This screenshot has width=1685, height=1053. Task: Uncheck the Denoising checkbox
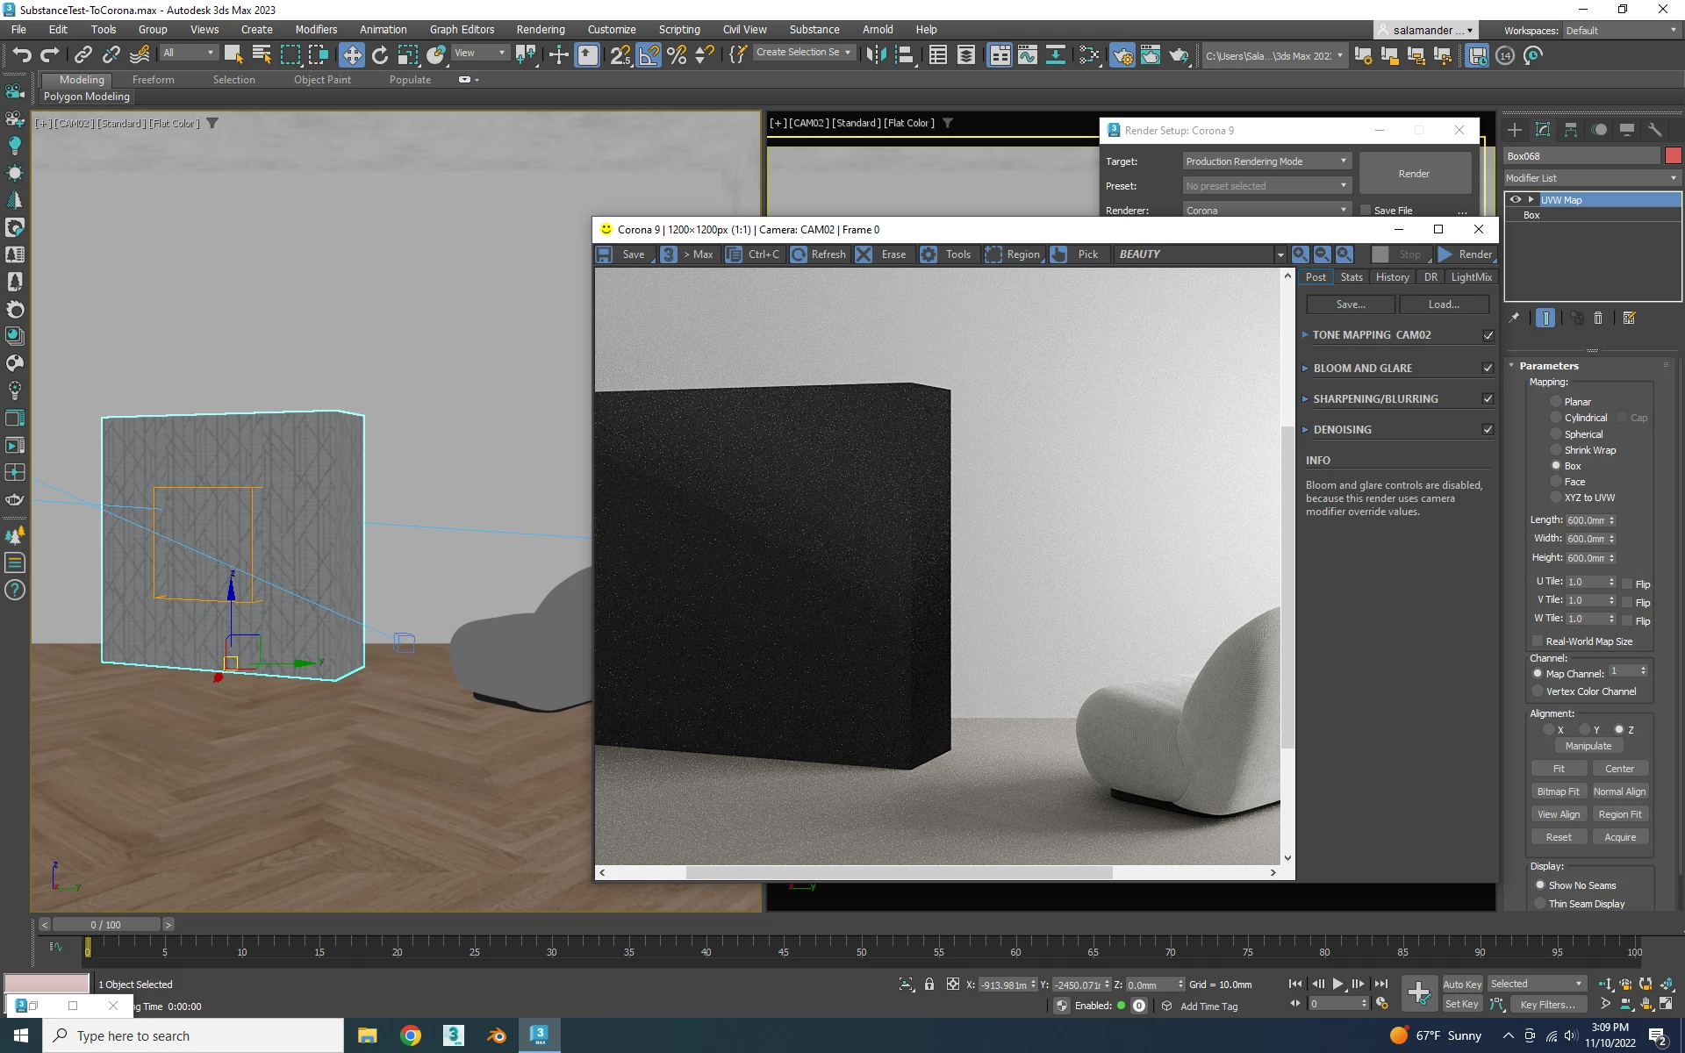coord(1488,430)
